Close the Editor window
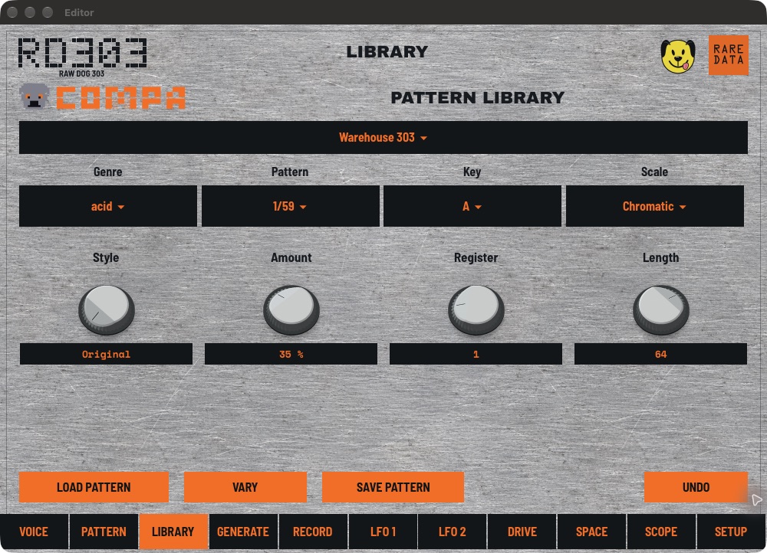This screenshot has width=767, height=553. coord(12,12)
